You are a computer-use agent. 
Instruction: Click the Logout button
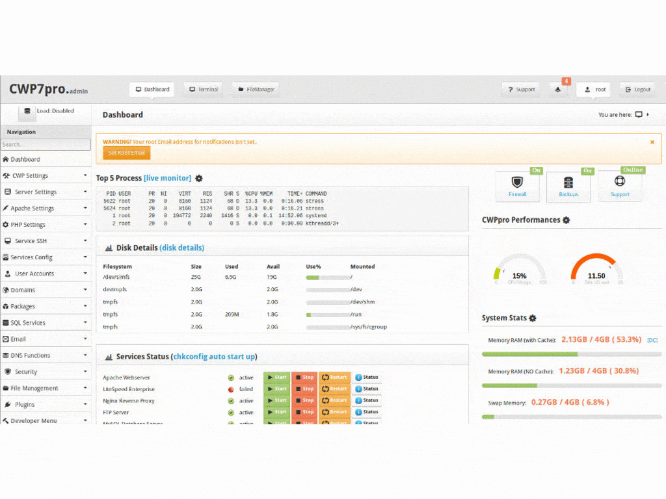point(638,90)
